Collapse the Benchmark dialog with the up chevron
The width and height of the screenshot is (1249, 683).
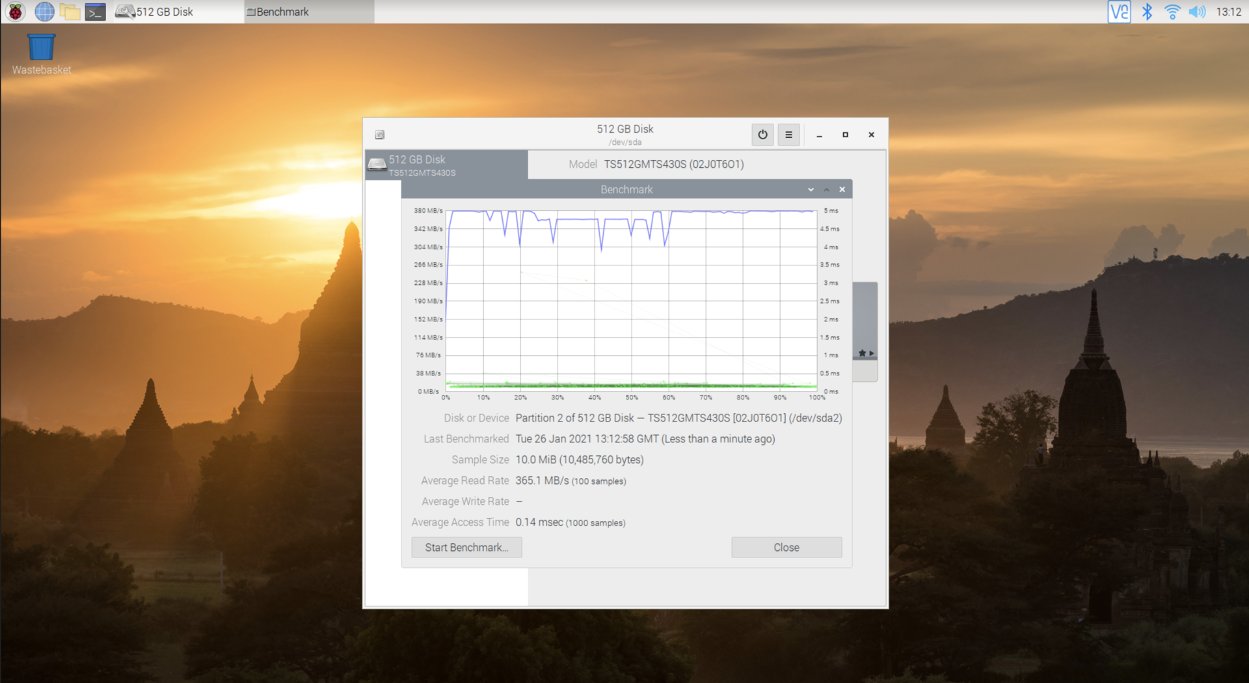click(x=826, y=189)
